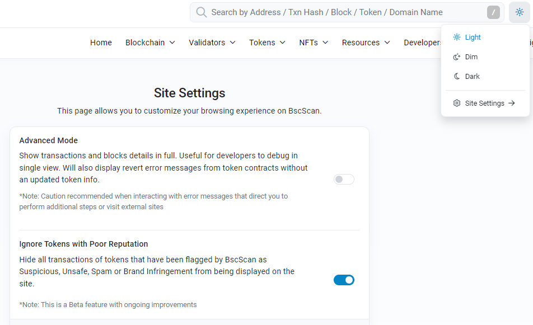533x325 pixels.
Task: Click the sun icon beside Light
Action: click(457, 37)
